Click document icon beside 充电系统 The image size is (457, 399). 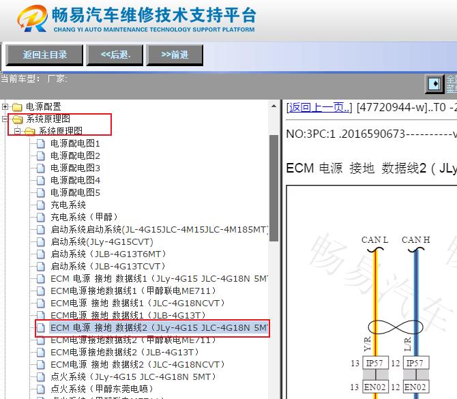point(41,205)
